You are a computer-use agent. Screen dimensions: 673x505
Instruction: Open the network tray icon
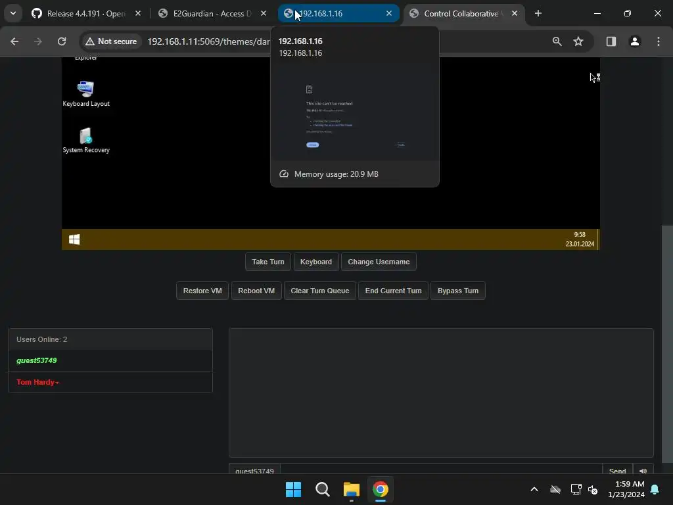576,489
